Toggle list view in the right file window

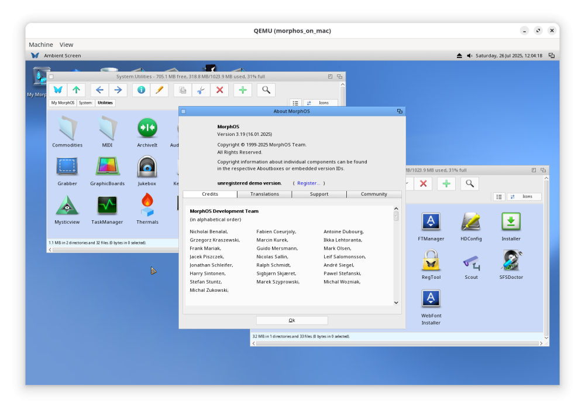499,197
